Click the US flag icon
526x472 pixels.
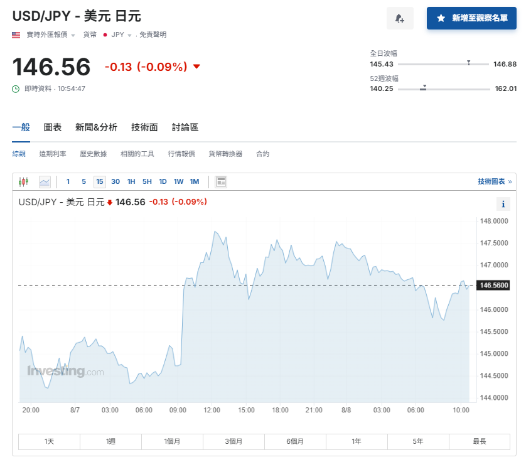click(x=16, y=35)
